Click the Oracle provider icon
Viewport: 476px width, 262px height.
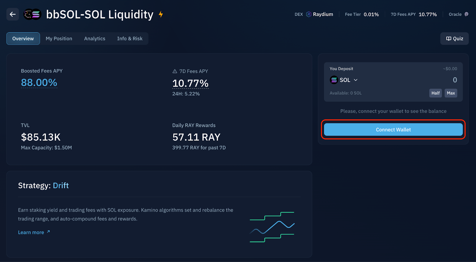coord(466,14)
